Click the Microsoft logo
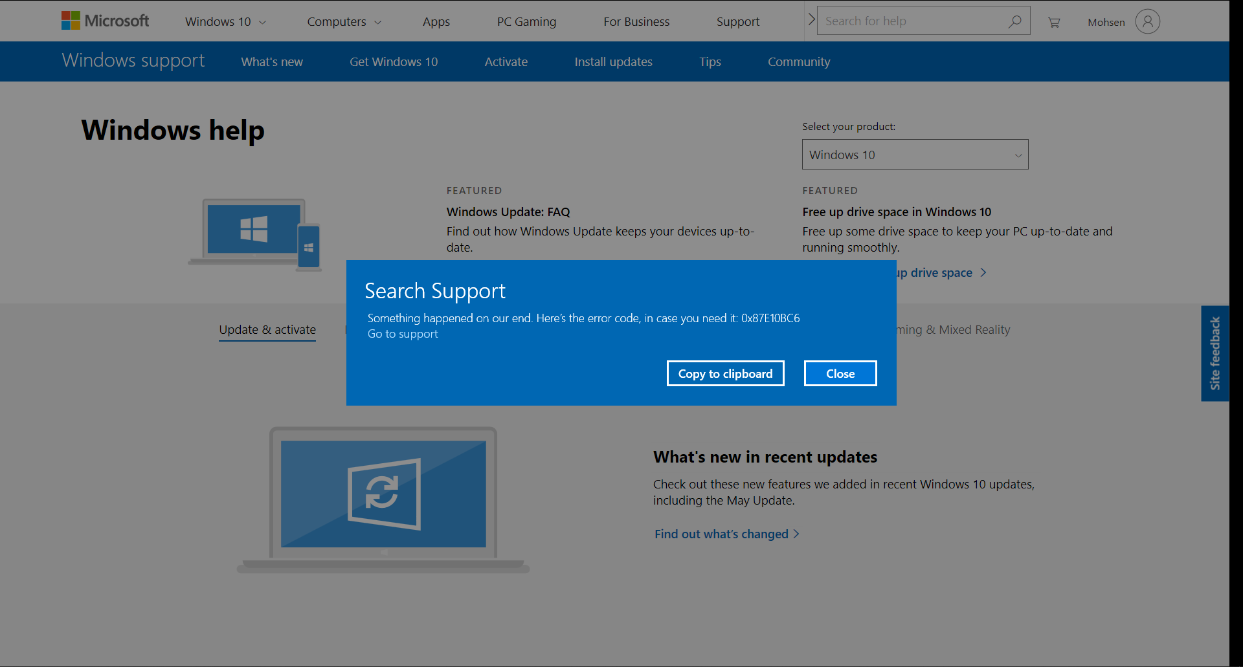Screen dimensions: 1243x667 pyautogui.click(x=105, y=21)
